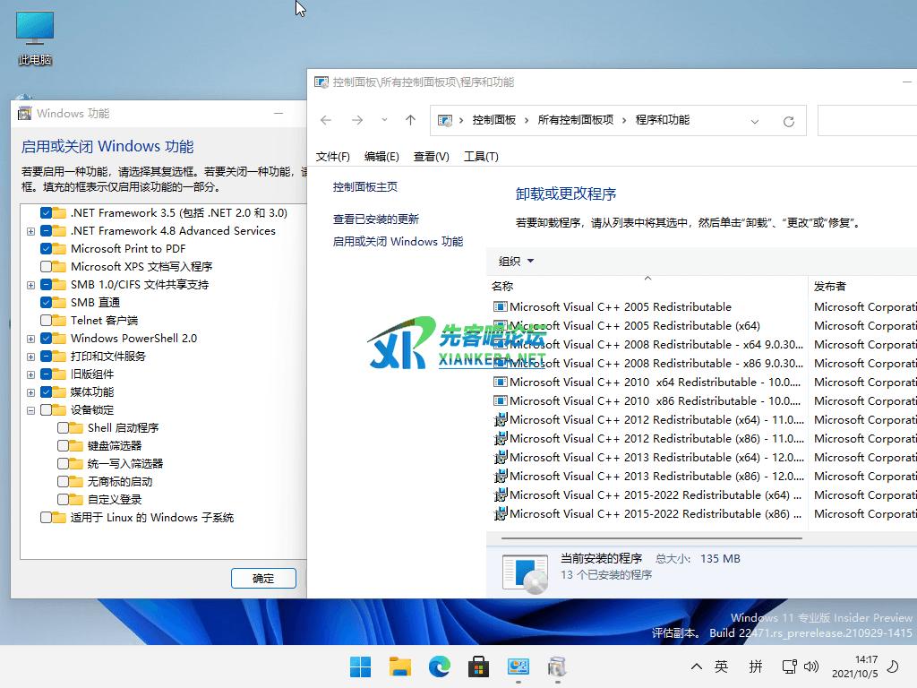
Task: Open File Explorer from the taskbar
Action: 399,666
